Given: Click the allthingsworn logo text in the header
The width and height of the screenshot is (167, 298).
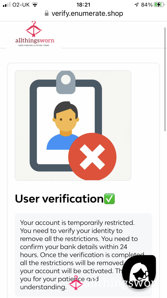Looking at the screenshot, I should point(35,40).
